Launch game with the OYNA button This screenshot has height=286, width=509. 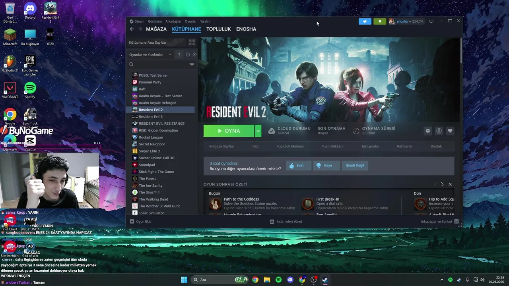pyautogui.click(x=229, y=131)
